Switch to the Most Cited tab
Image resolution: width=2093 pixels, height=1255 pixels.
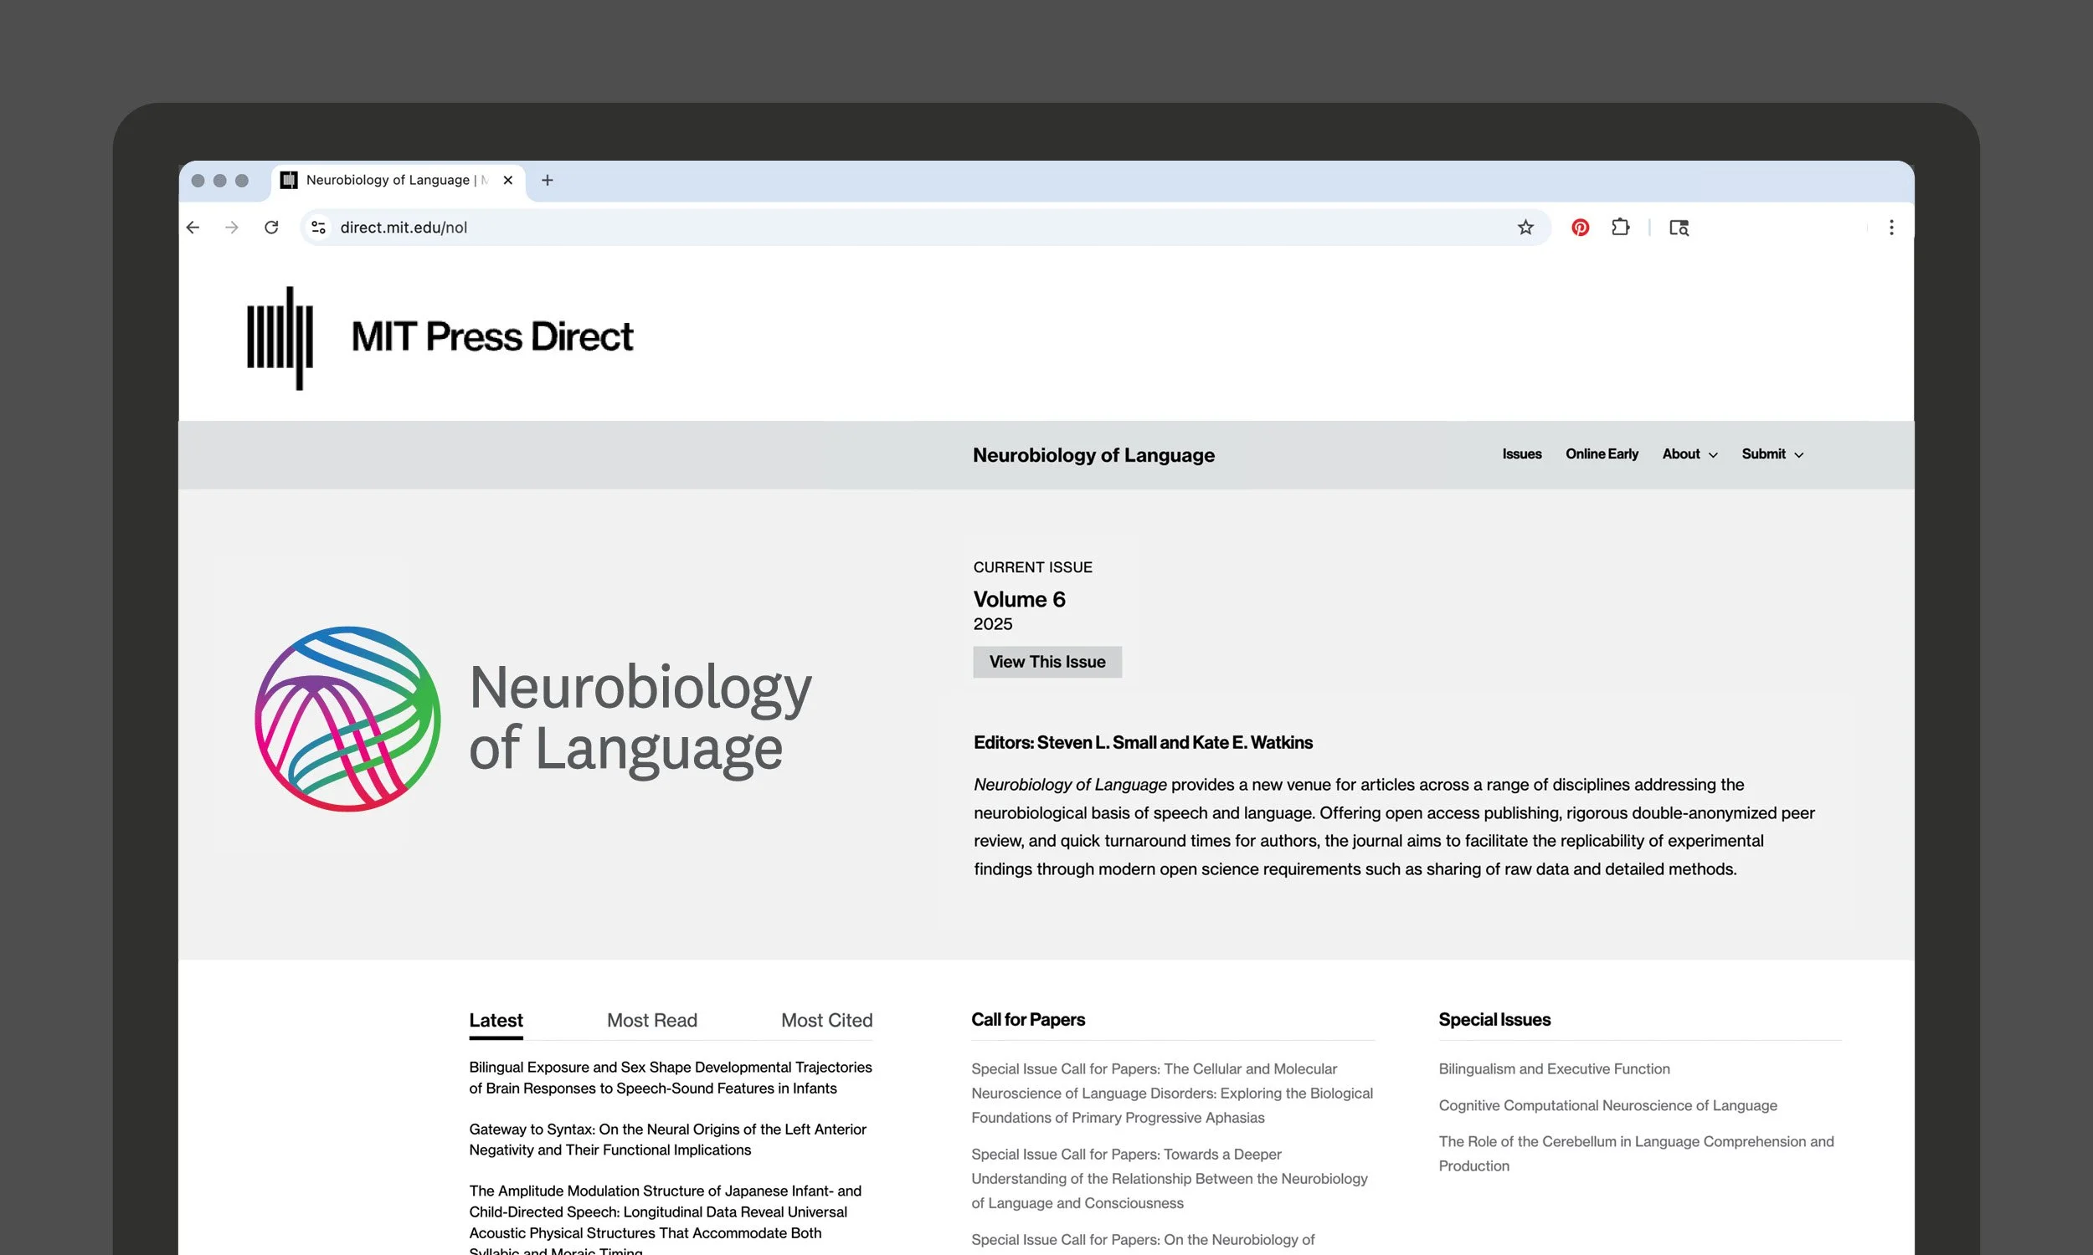pos(826,1020)
